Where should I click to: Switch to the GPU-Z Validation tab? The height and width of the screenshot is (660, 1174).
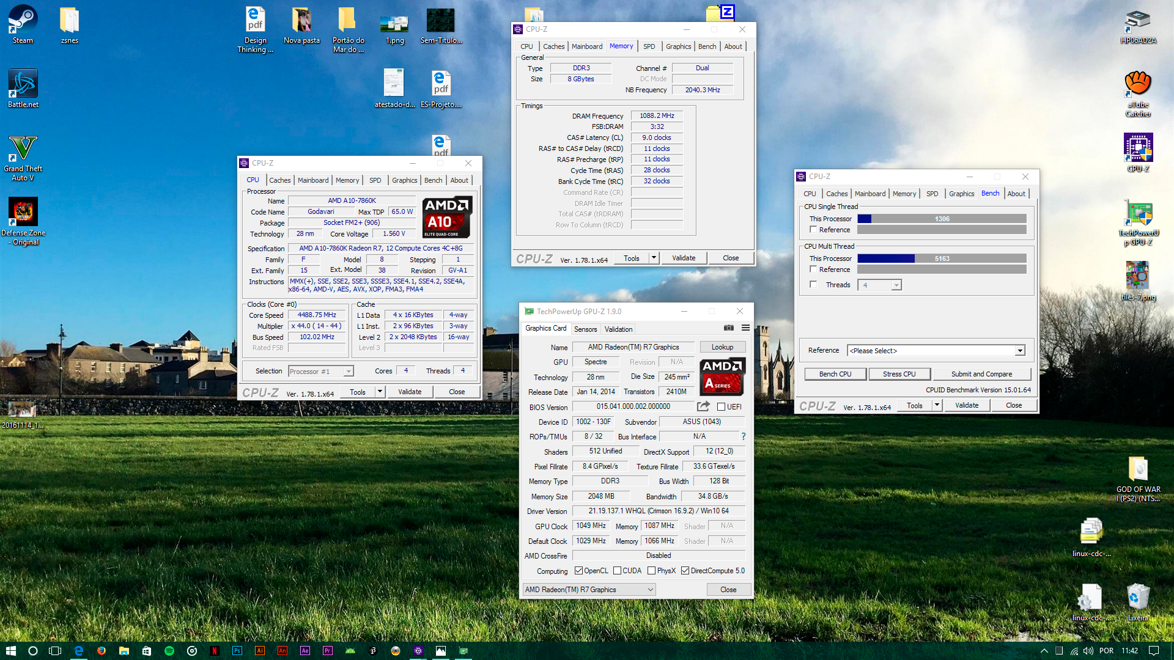point(618,329)
